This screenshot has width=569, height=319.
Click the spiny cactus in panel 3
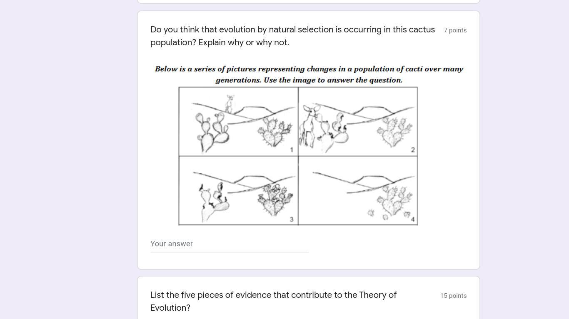pos(275,199)
